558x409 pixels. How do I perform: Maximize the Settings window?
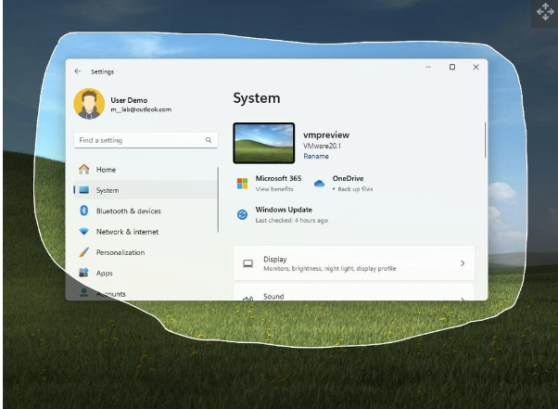(x=452, y=67)
